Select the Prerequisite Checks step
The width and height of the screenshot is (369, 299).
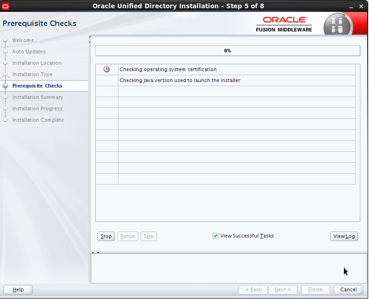coord(37,86)
